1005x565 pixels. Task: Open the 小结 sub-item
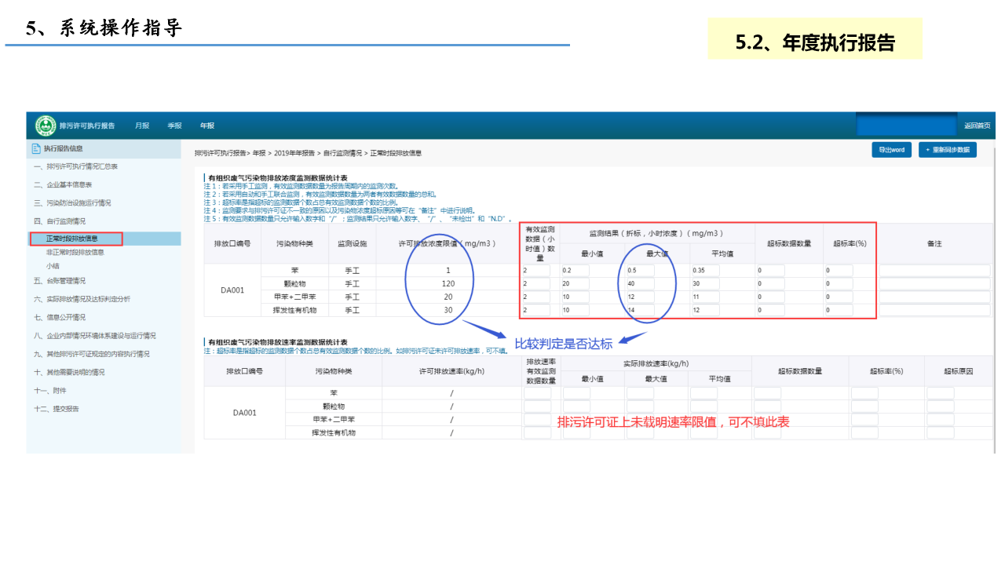tap(53, 266)
